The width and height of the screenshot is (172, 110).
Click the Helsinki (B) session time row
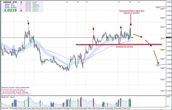(x=32, y=7)
